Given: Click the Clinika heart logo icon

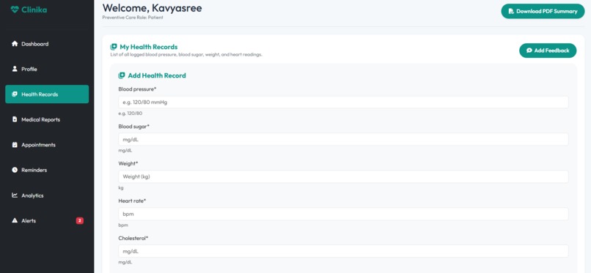Looking at the screenshot, I should [x=15, y=10].
